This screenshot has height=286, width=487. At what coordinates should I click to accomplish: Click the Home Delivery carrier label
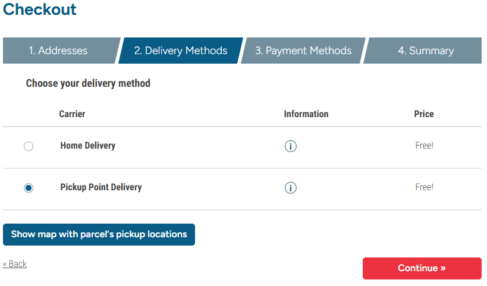click(x=88, y=146)
